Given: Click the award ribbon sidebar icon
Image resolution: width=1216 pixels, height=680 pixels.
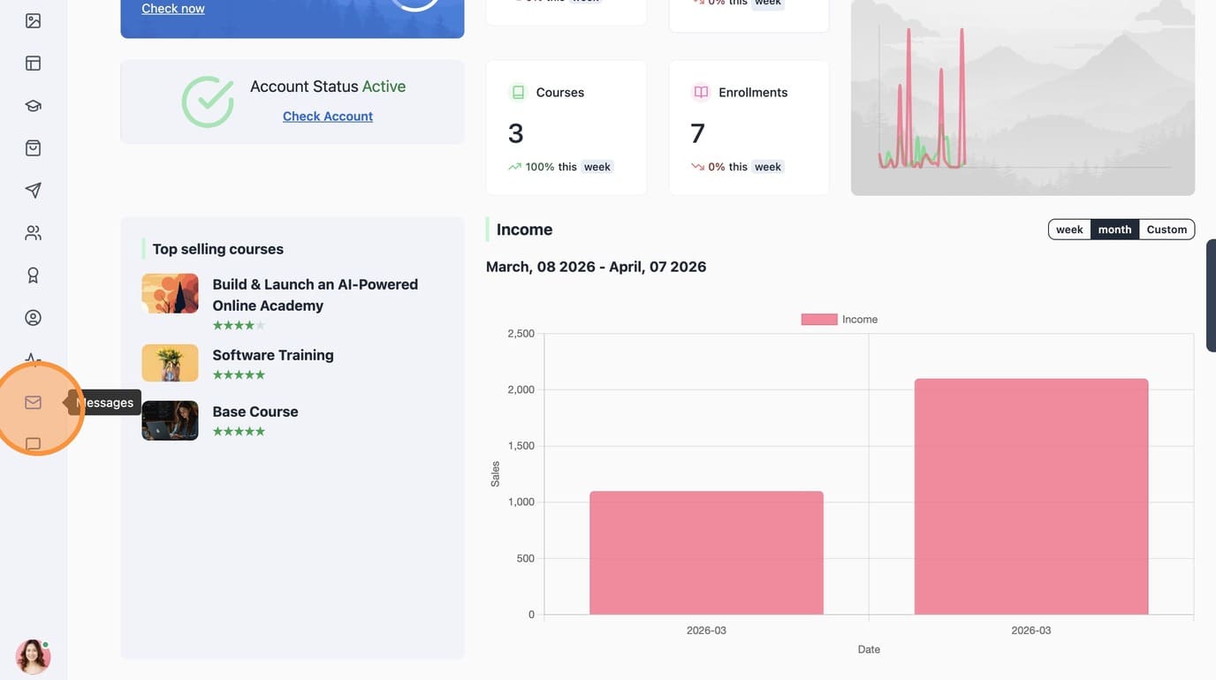Looking at the screenshot, I should coord(33,275).
